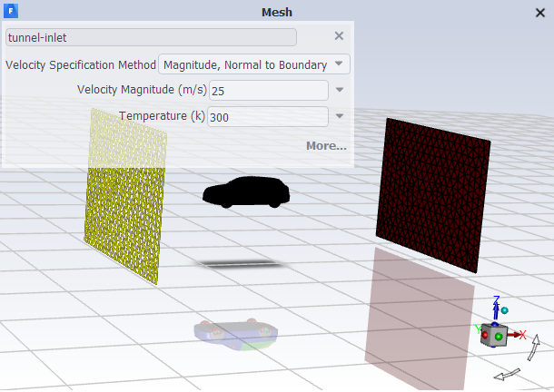Select the black car body
554x392 pixels.
(246, 191)
